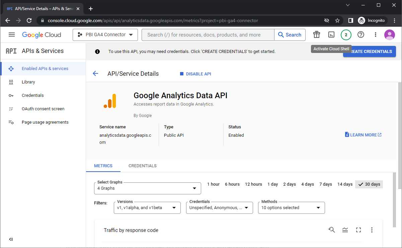Expand the Versions filter dropdown

[147, 208]
